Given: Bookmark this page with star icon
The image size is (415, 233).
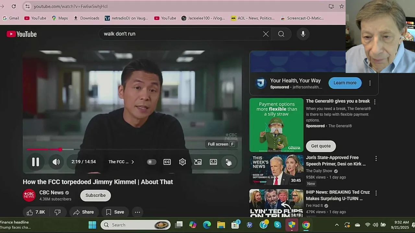Looking at the screenshot, I should 341,6.
